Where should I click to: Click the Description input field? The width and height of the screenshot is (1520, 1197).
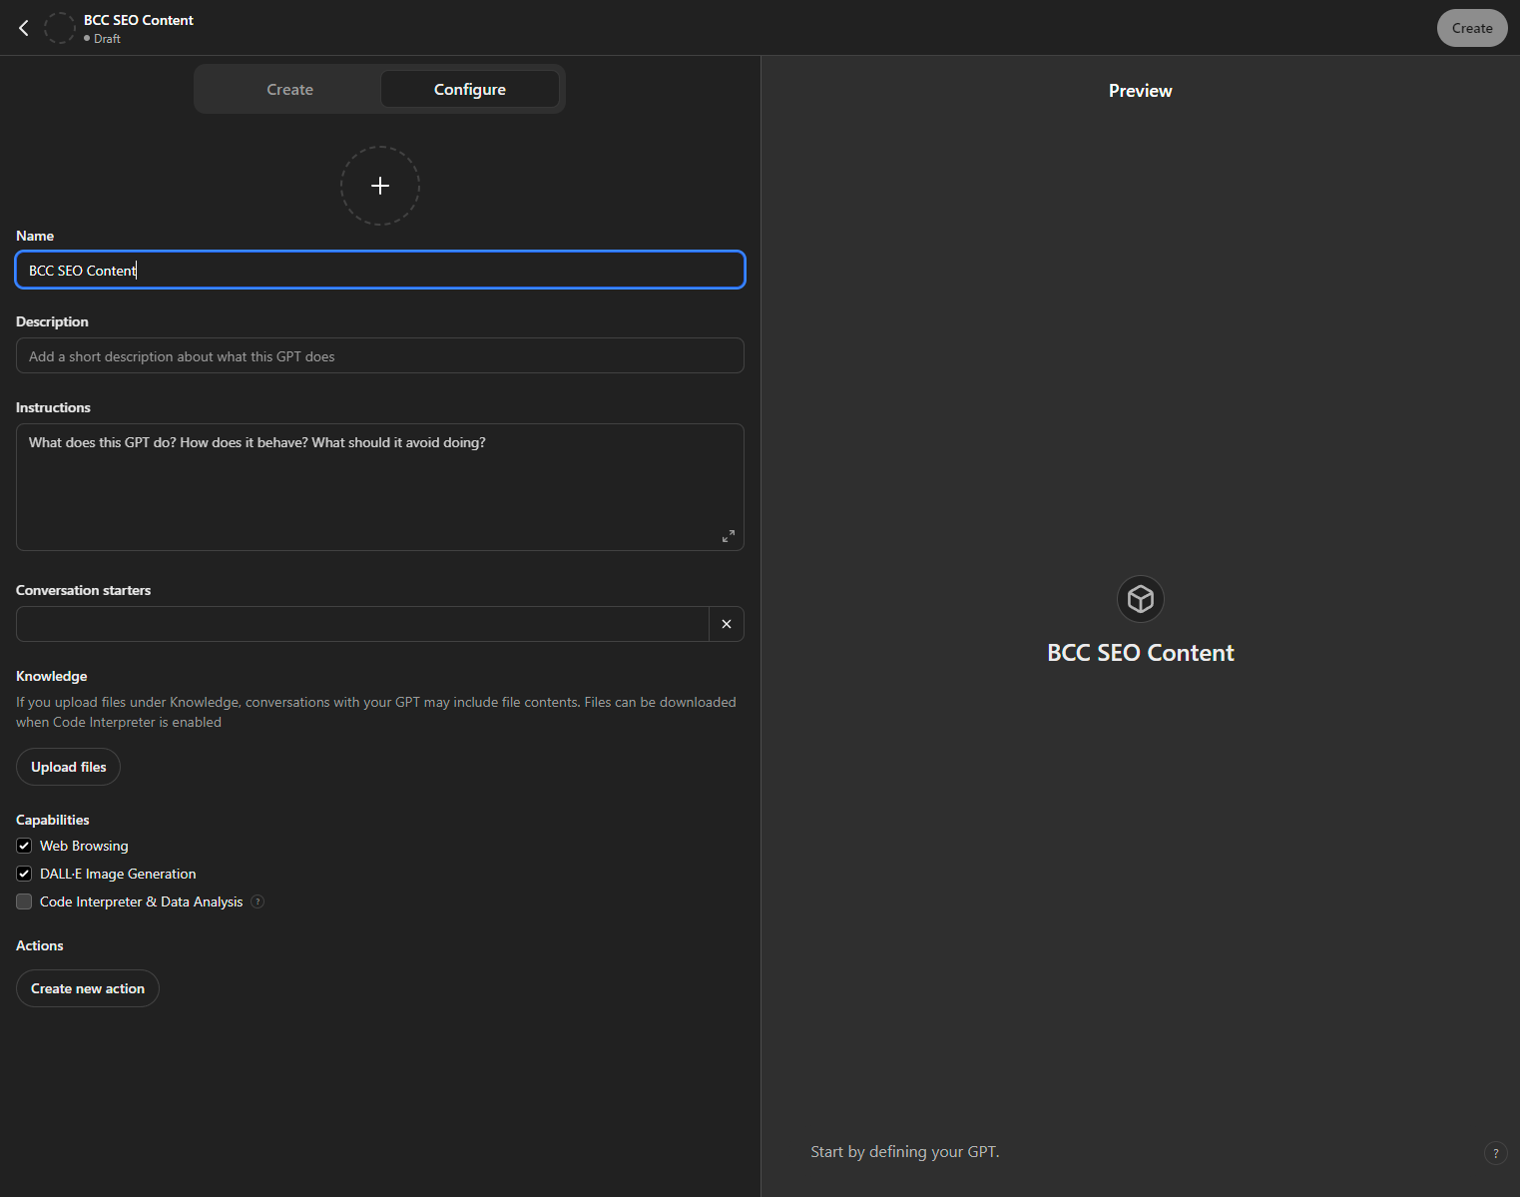click(380, 355)
